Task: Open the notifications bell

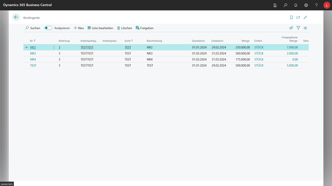Action: [x=296, y=5]
